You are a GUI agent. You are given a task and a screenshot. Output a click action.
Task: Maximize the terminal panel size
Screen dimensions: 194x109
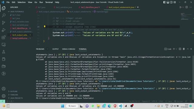coord(188,49)
